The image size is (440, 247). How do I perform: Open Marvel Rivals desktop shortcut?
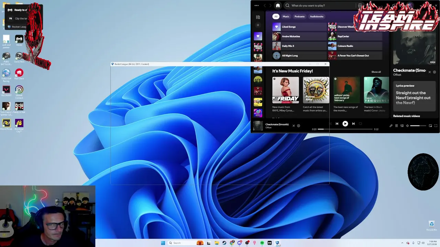6,124
